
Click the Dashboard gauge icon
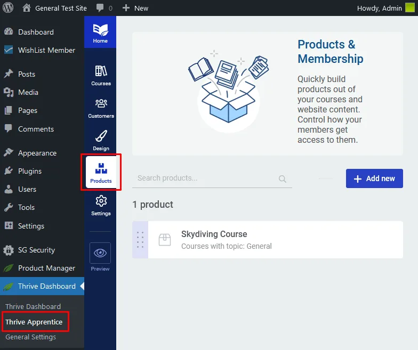coord(9,32)
